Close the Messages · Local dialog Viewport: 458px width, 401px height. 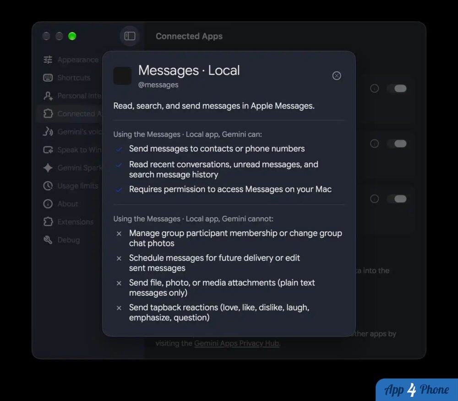click(x=337, y=75)
